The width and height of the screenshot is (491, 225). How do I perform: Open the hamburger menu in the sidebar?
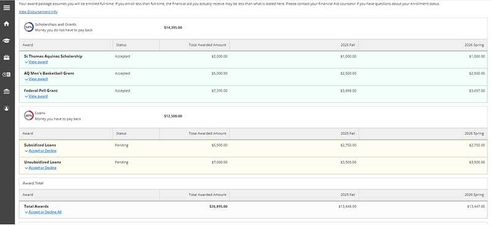7,7
